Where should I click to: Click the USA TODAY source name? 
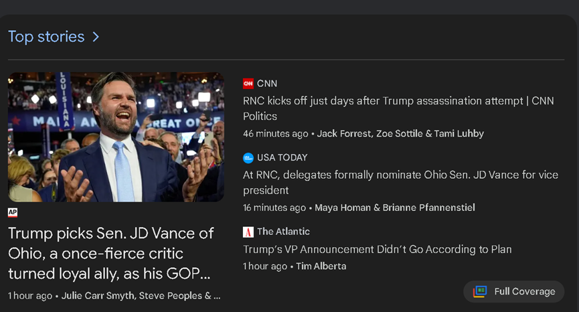282,157
